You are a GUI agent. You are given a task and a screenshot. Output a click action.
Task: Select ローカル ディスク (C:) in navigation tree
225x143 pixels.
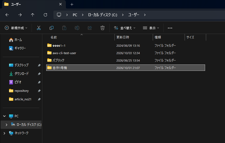pyautogui.click(x=29, y=125)
